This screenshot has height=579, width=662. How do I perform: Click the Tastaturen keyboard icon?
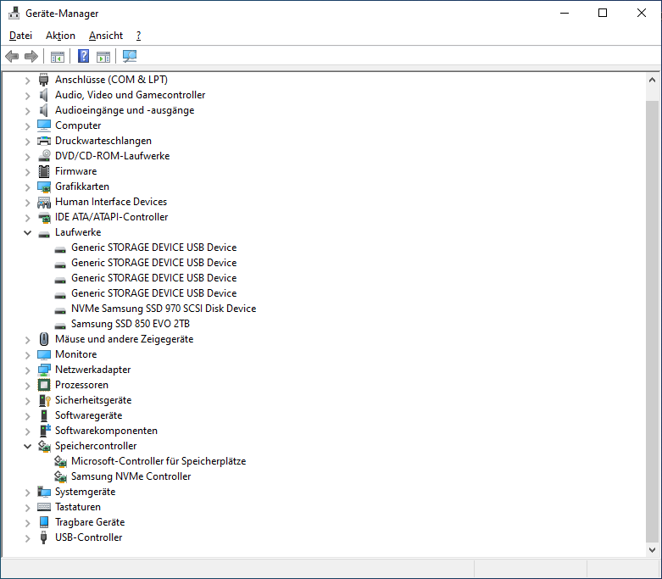click(44, 507)
